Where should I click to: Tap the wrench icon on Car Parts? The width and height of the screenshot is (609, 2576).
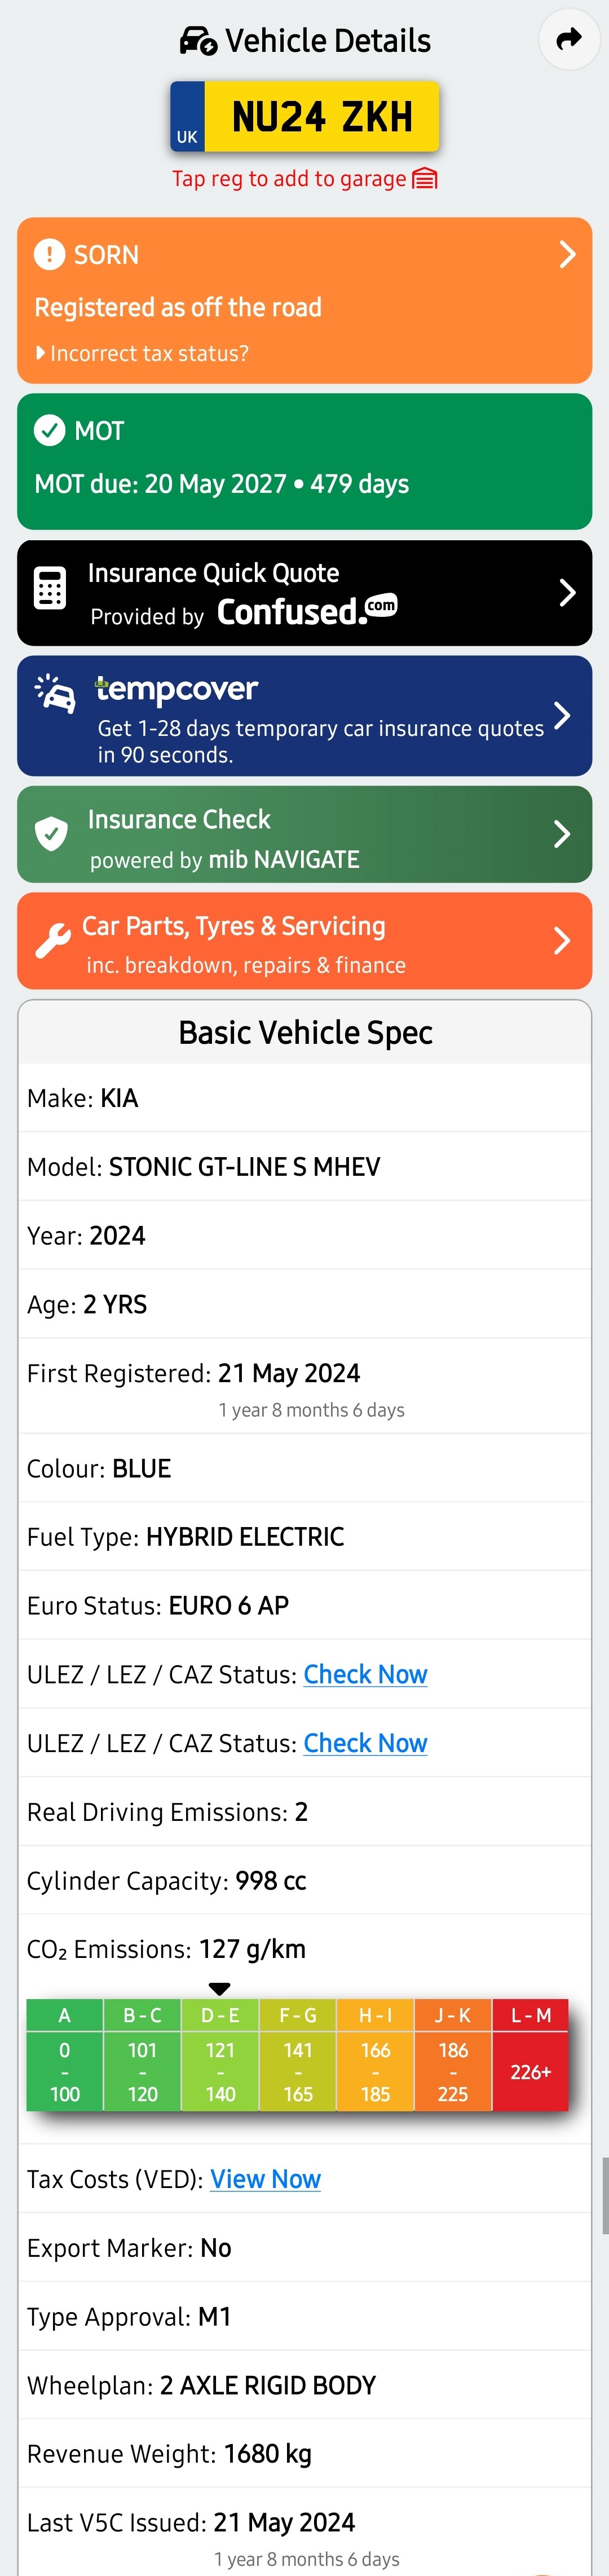click(53, 940)
